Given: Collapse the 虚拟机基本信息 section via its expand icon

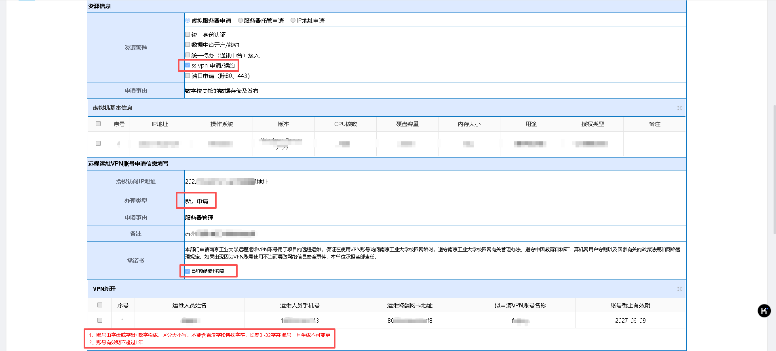Looking at the screenshot, I should pos(679,108).
